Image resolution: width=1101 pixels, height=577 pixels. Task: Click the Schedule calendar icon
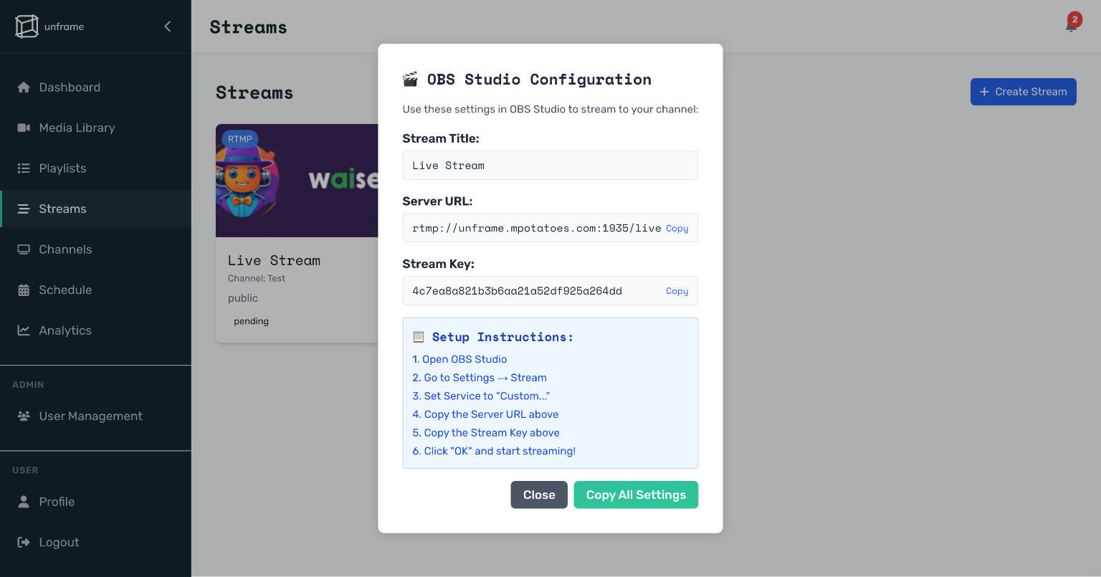point(24,290)
